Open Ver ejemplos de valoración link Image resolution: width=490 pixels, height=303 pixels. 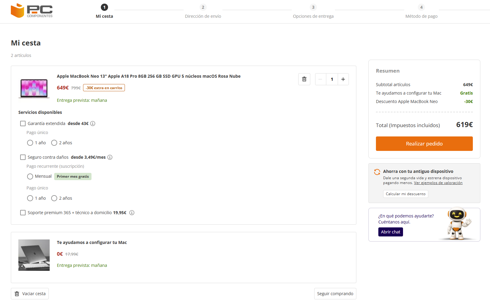coord(438,183)
